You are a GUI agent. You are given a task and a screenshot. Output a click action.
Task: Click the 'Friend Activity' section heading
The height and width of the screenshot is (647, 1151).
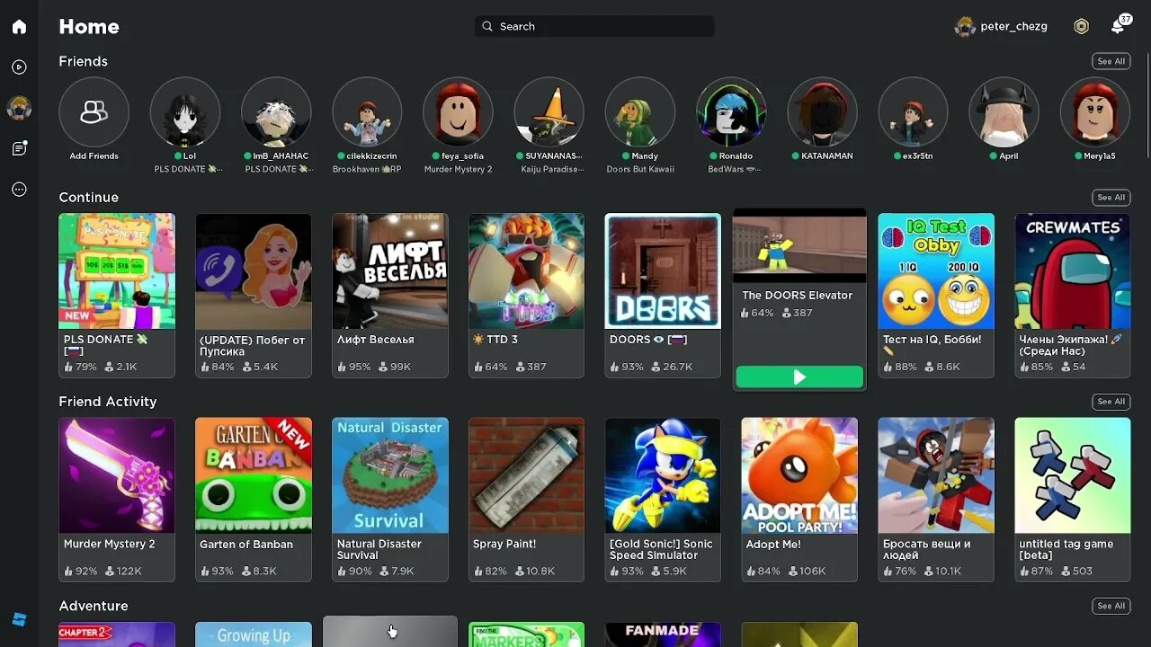(107, 402)
